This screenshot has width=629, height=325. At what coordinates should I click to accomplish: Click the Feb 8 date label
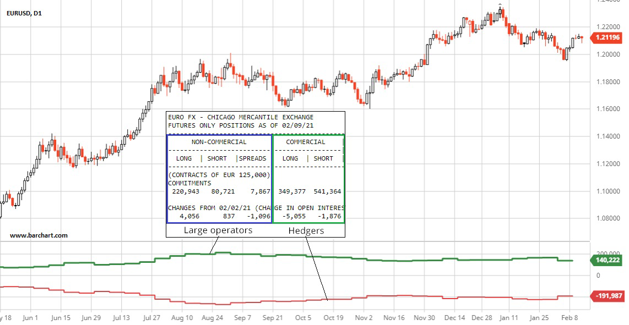pos(569,318)
